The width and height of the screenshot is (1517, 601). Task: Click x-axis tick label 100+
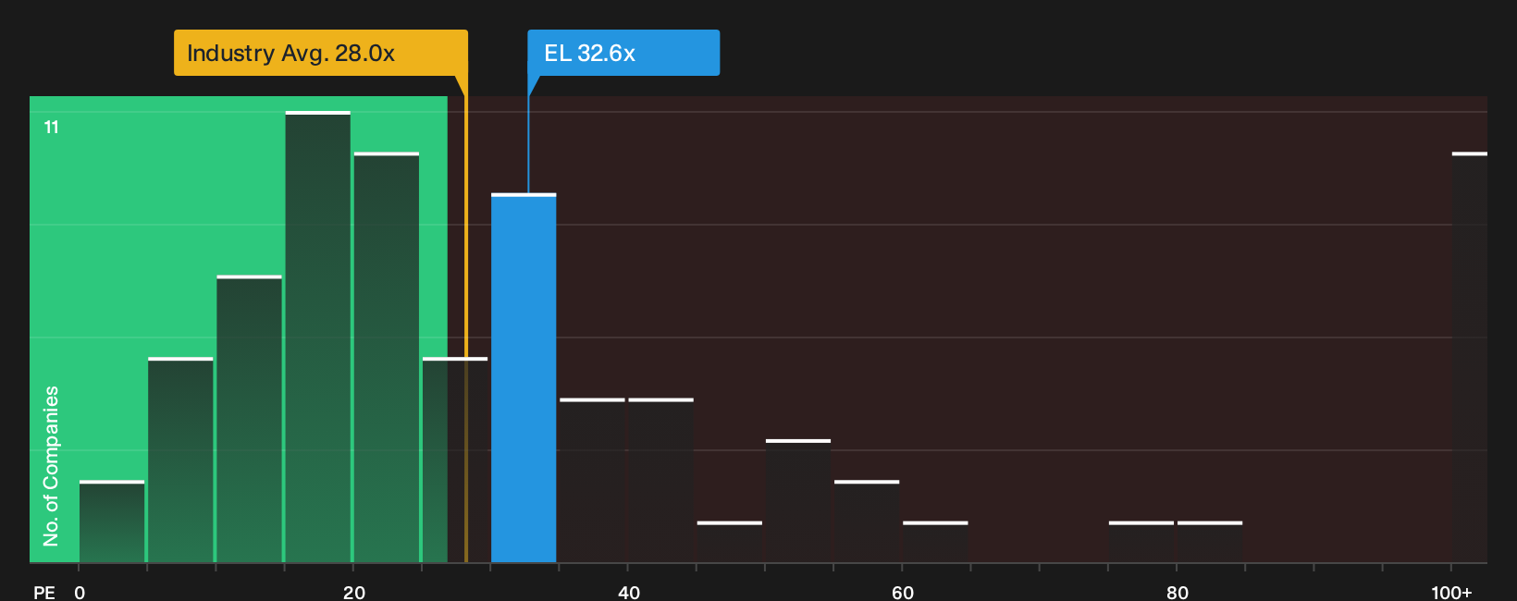pos(1451,593)
